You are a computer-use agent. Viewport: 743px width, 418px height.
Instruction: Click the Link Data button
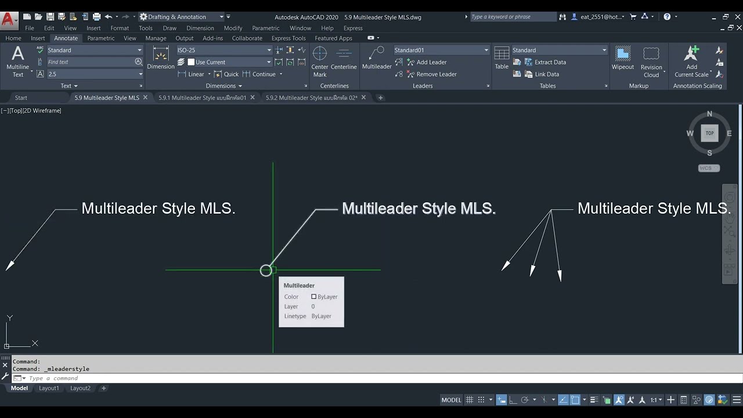tap(541, 74)
